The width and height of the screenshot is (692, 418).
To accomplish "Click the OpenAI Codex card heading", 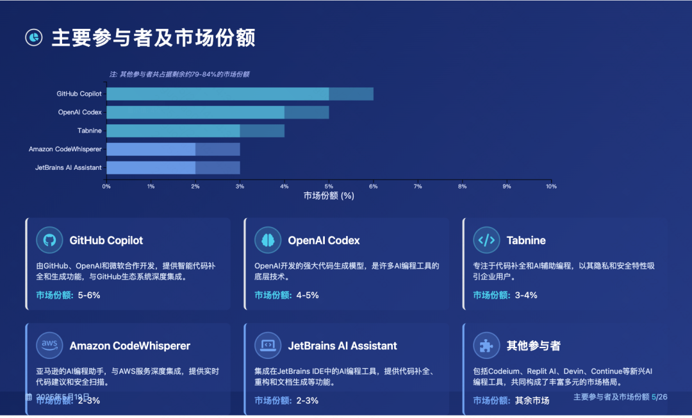I will click(324, 240).
